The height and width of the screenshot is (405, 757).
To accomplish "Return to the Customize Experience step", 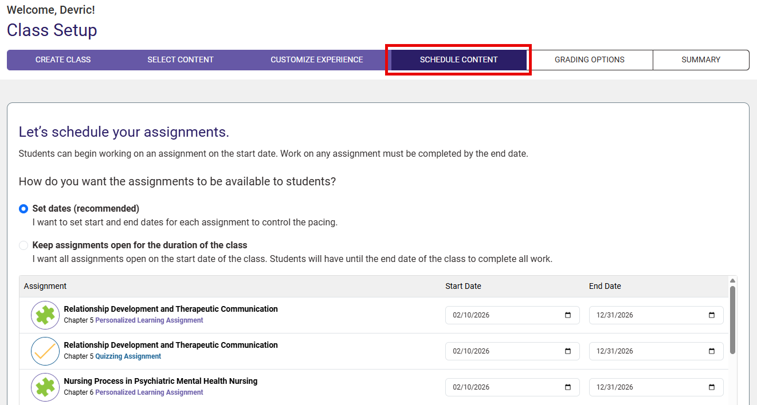I will pyautogui.click(x=316, y=59).
